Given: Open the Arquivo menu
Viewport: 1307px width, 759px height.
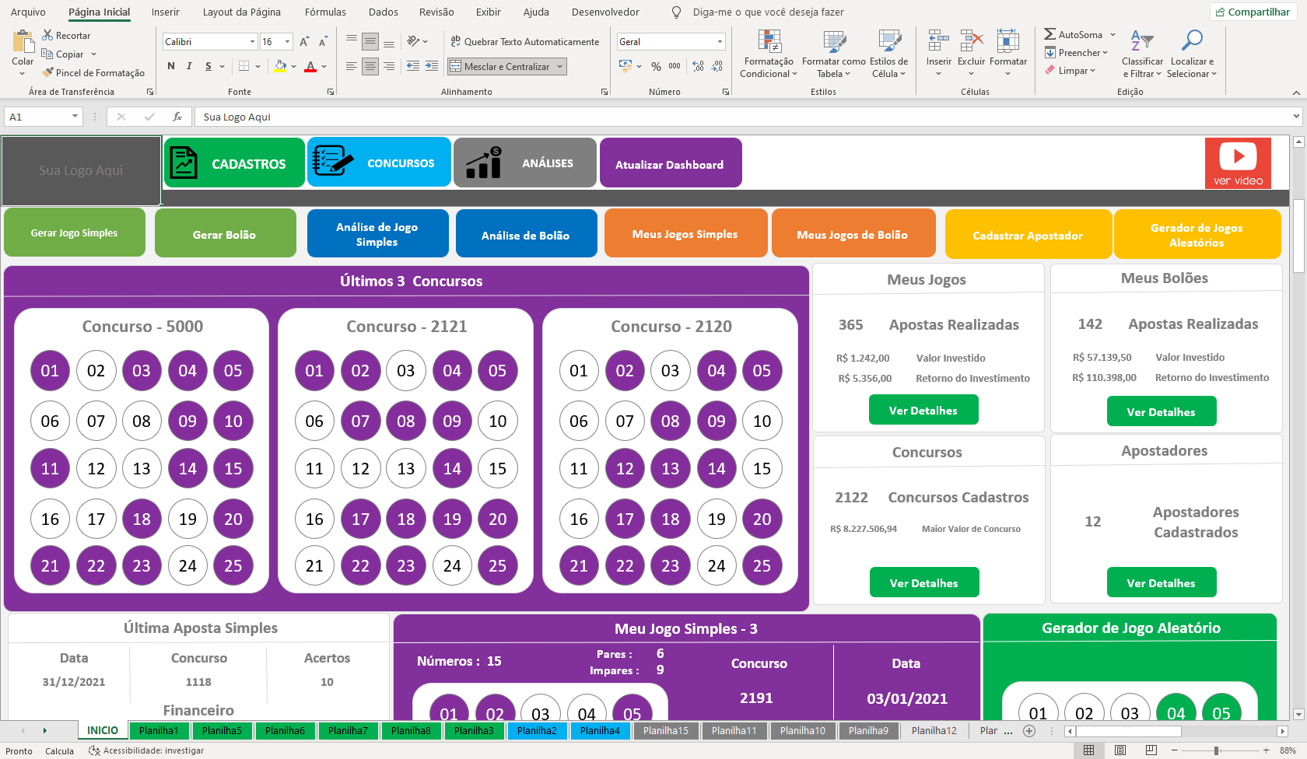Looking at the screenshot, I should coord(28,12).
